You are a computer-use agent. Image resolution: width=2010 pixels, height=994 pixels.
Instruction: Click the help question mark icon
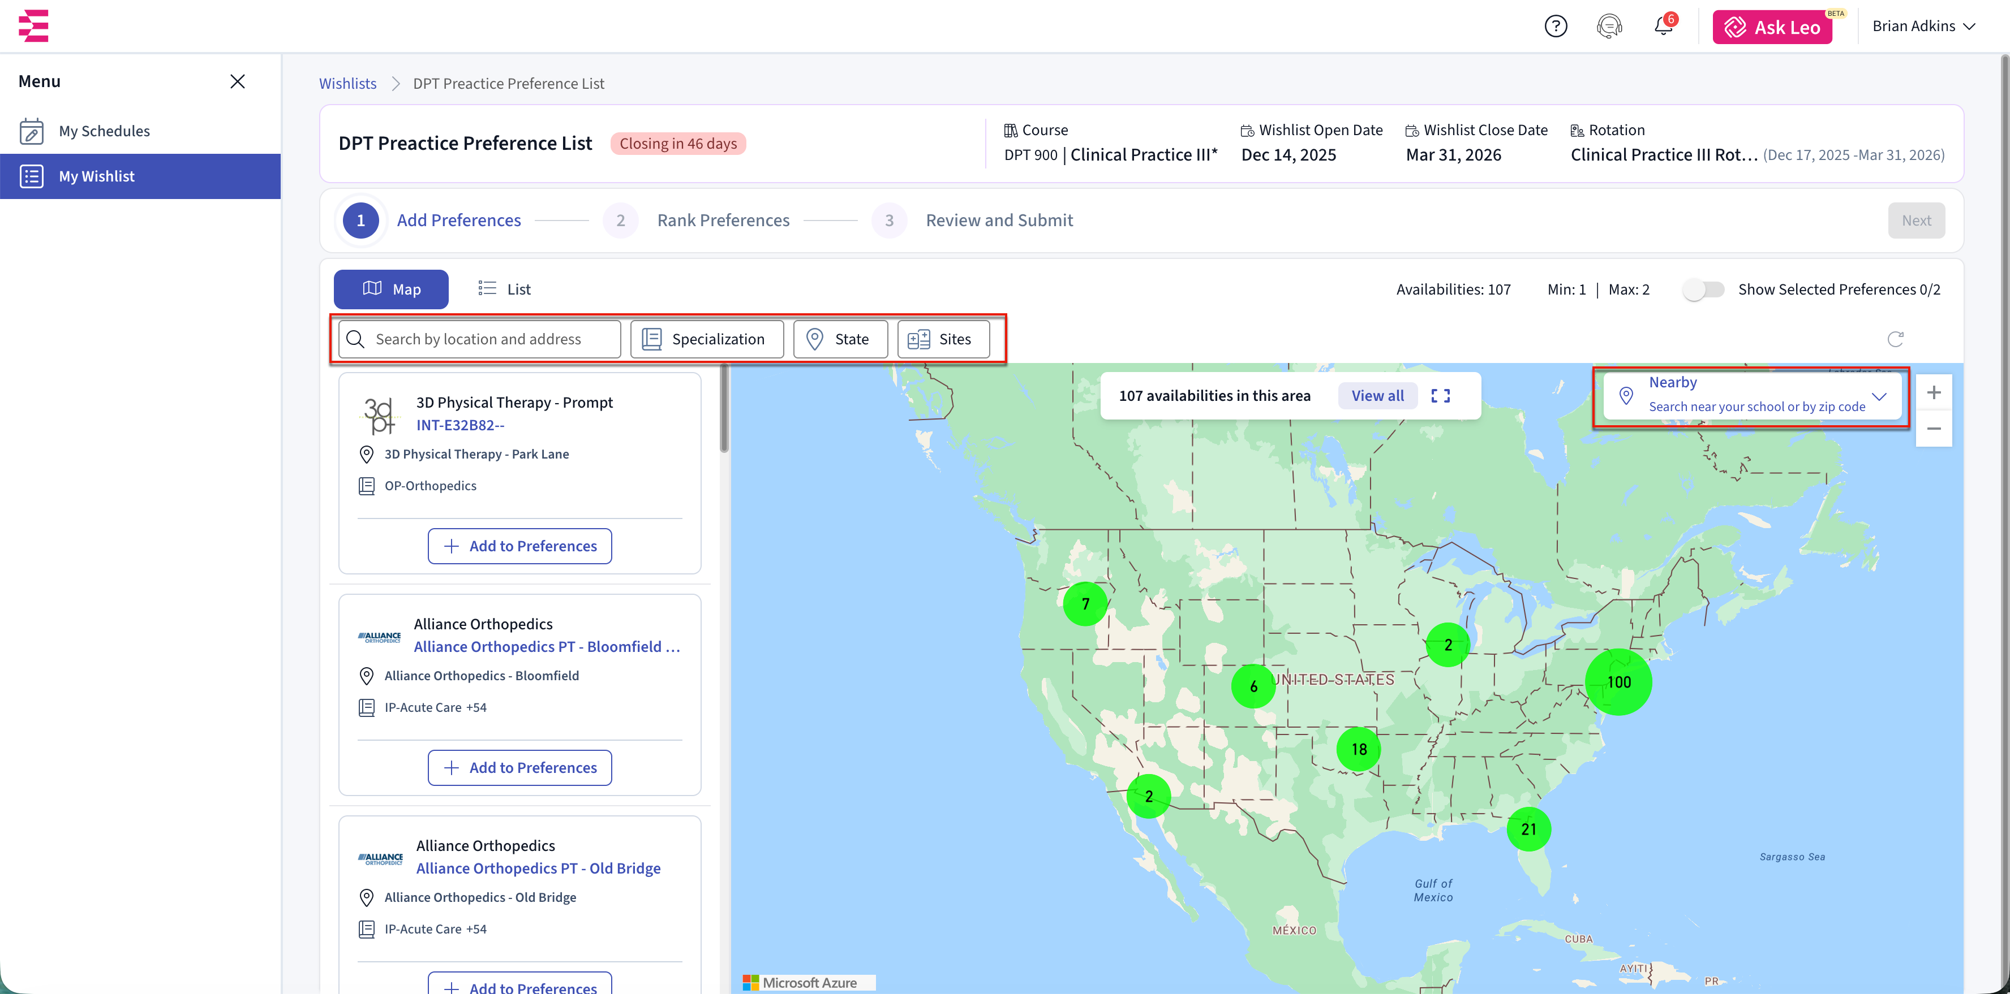[x=1555, y=27]
